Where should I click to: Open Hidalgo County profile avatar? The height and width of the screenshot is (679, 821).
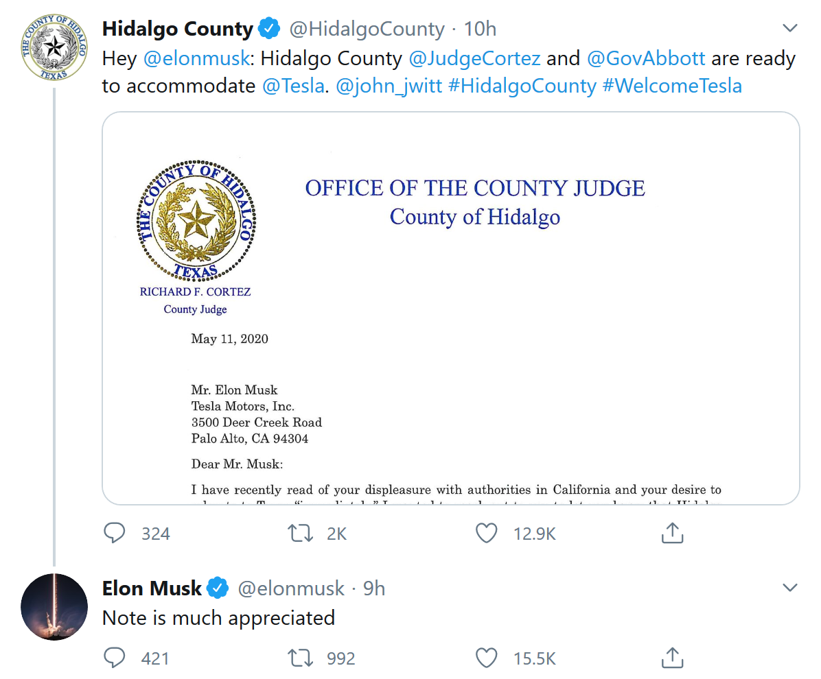click(x=54, y=47)
